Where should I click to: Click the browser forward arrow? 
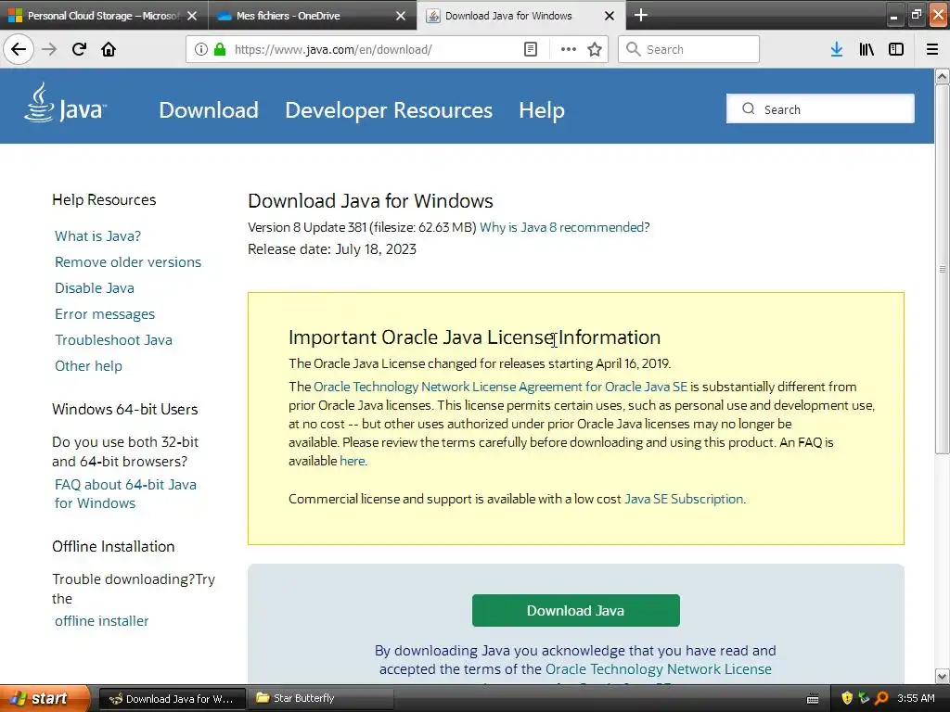click(49, 49)
